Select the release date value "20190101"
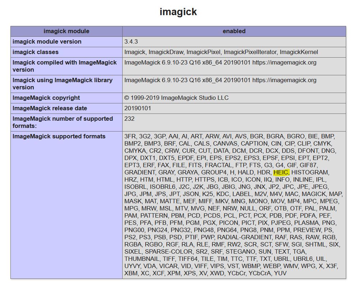353x285 pixels. point(138,108)
